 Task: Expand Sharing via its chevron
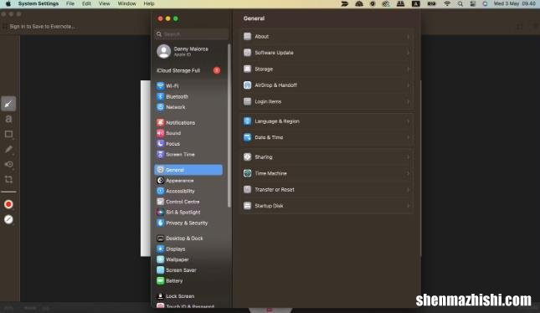tap(408, 157)
